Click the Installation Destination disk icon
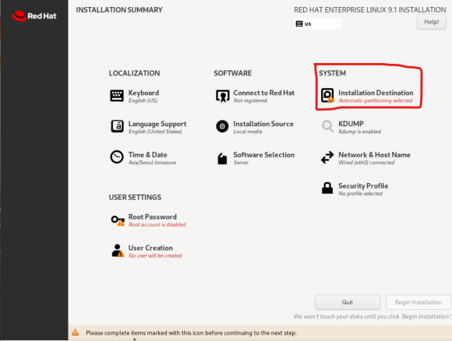 coord(327,95)
